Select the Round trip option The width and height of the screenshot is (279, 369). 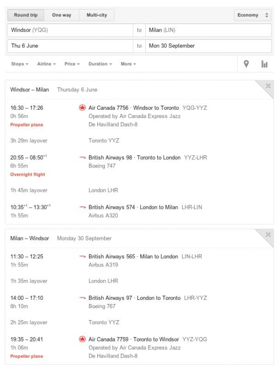(26, 15)
